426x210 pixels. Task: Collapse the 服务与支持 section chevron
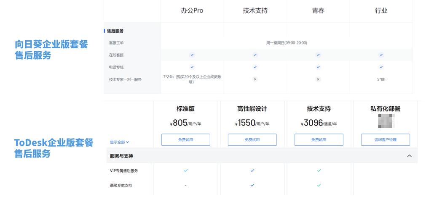pyautogui.click(x=410, y=156)
